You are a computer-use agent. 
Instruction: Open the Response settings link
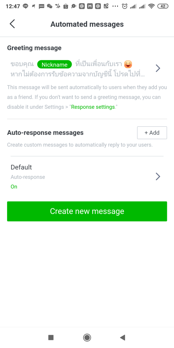pos(93,107)
